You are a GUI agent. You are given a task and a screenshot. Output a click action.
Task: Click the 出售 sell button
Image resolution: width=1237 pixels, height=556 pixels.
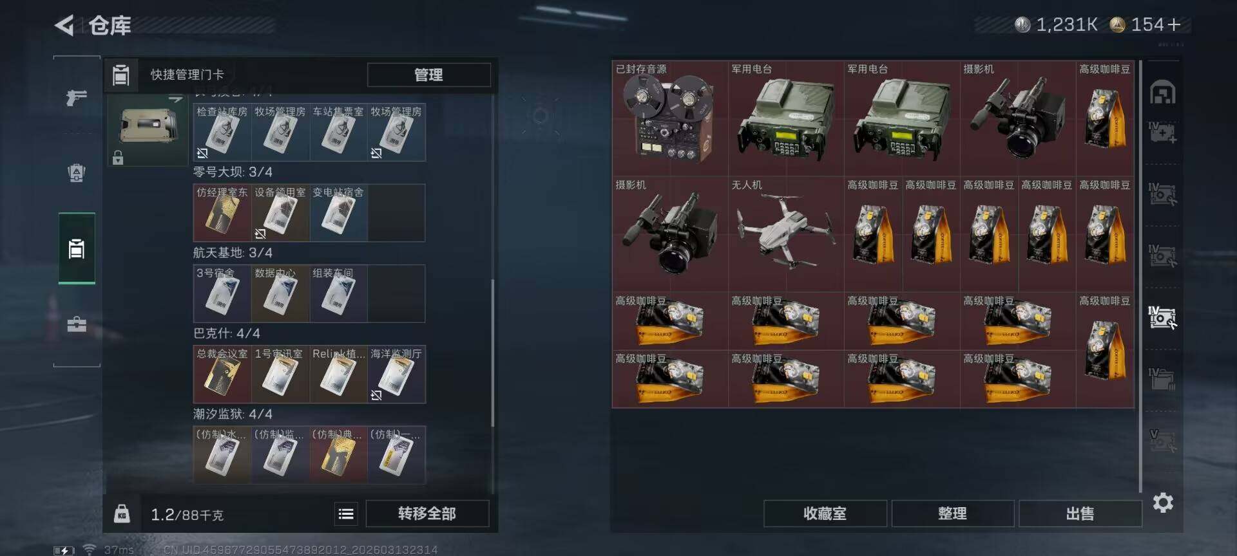click(1080, 514)
